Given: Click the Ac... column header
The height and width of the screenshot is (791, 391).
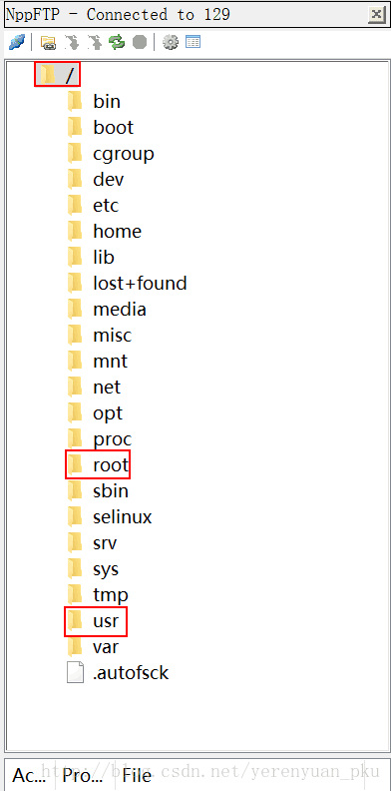Looking at the screenshot, I should coord(30,775).
